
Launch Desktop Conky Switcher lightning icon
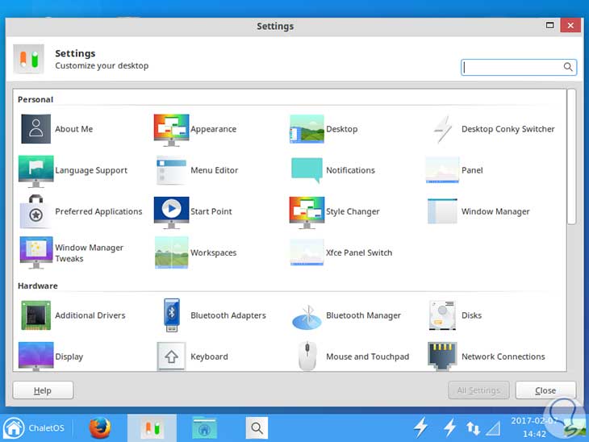coord(442,129)
